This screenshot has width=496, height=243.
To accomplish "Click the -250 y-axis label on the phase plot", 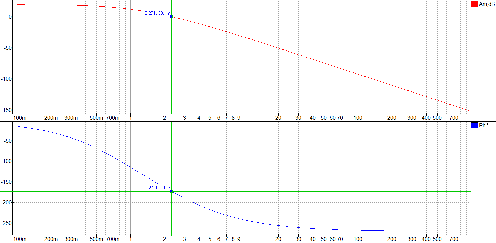I will point(6,223).
